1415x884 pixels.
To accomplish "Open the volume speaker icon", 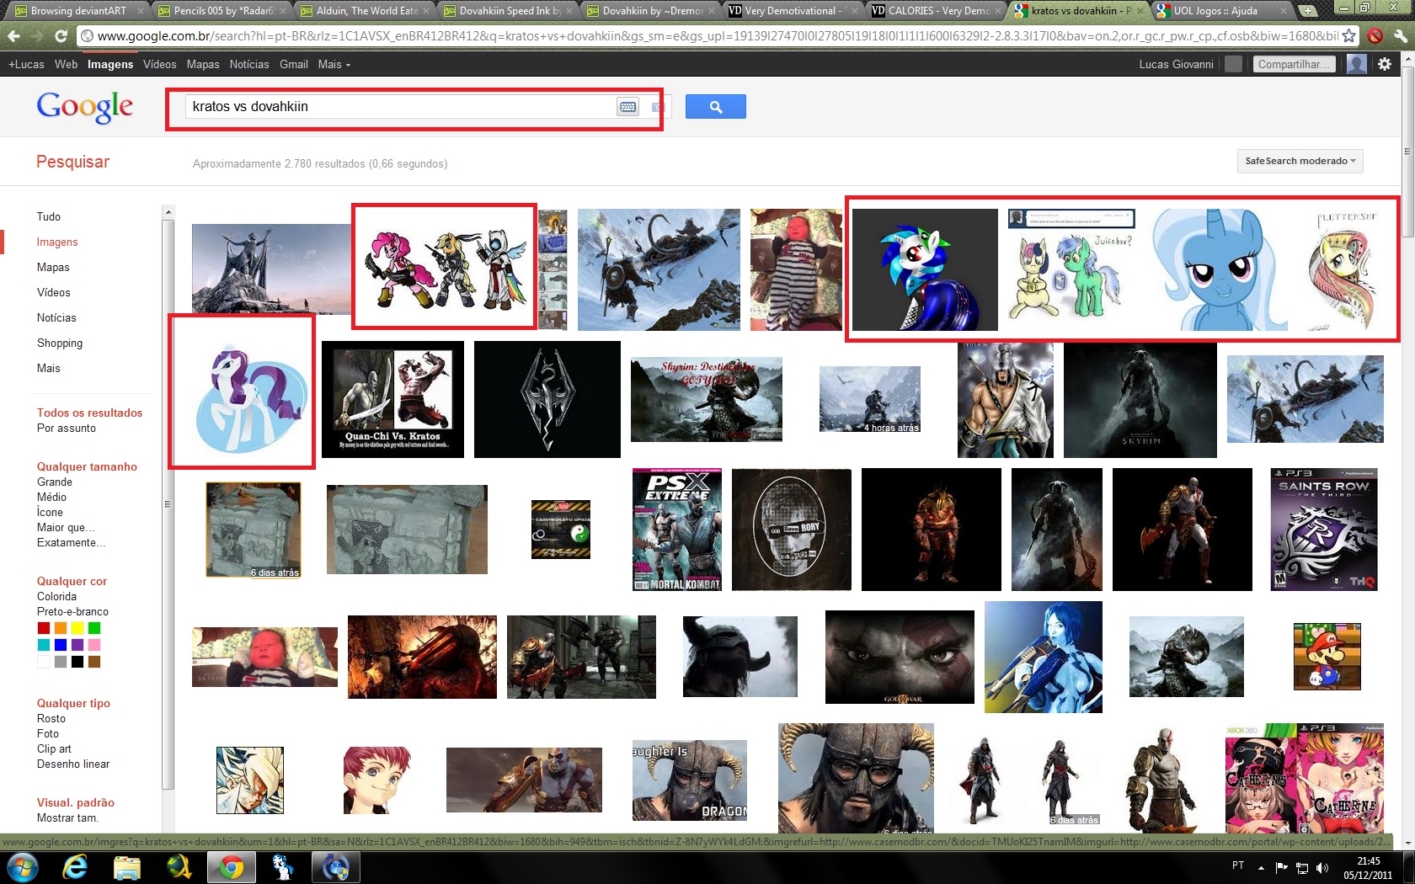I will pos(1322,867).
